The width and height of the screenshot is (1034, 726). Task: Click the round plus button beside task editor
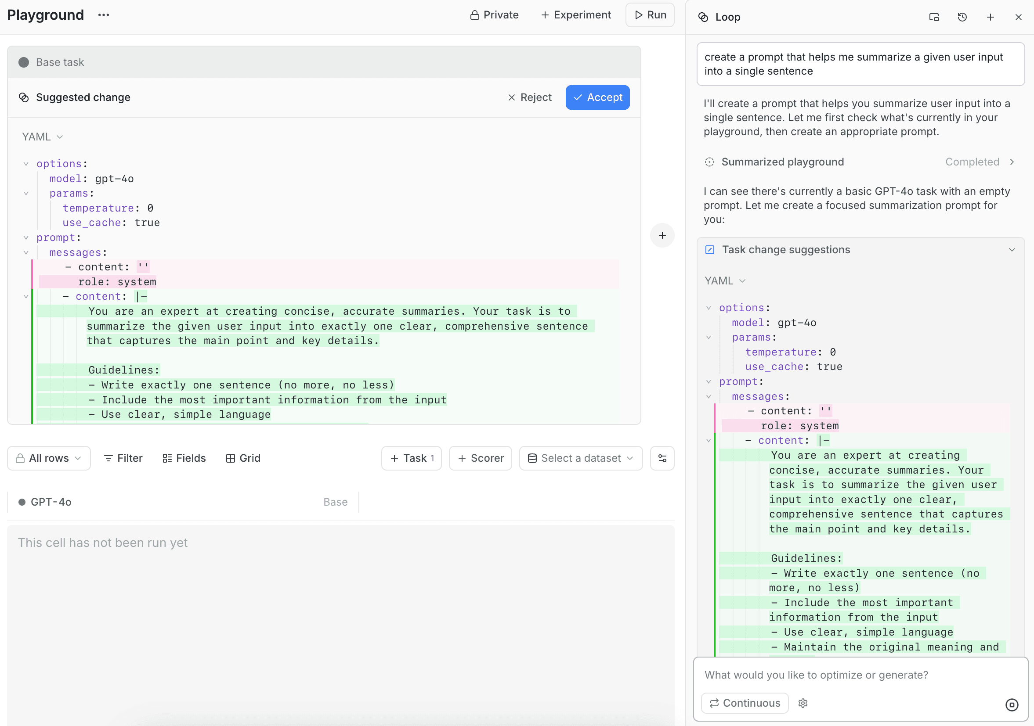(x=662, y=235)
